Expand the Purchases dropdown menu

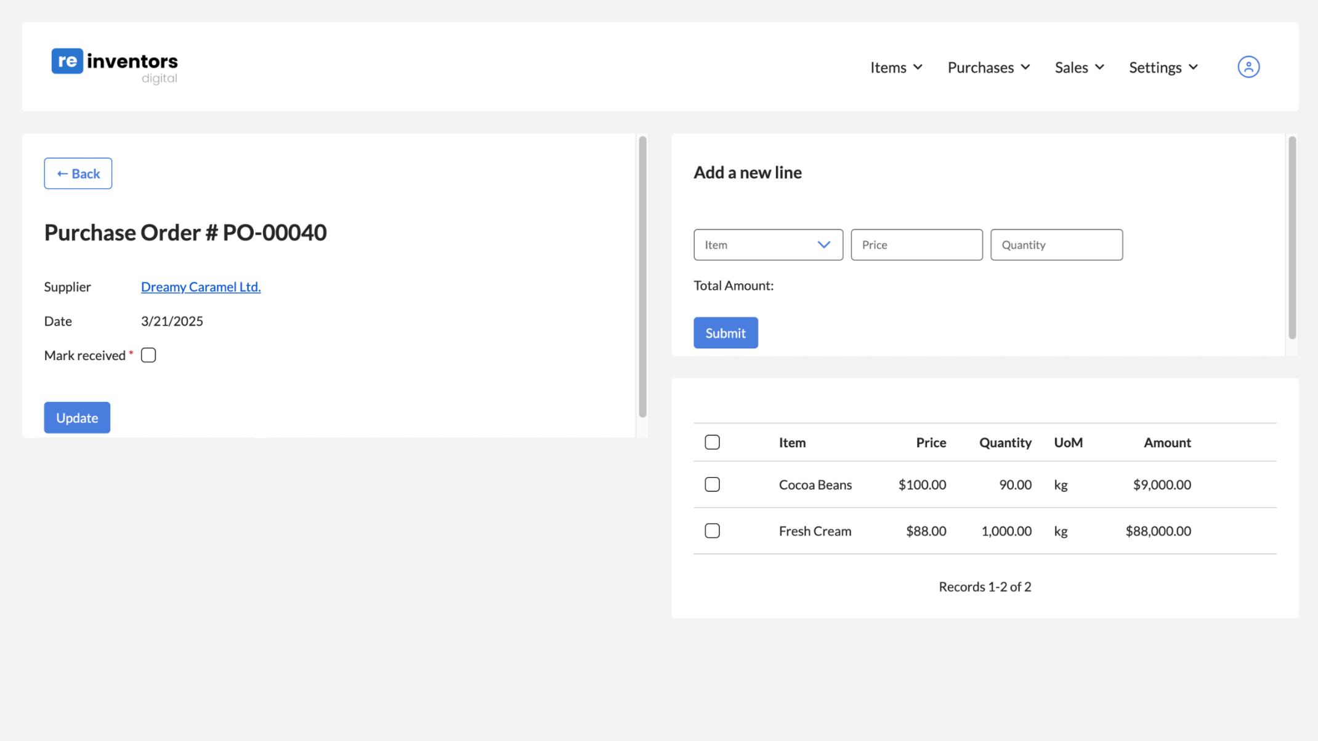(988, 67)
